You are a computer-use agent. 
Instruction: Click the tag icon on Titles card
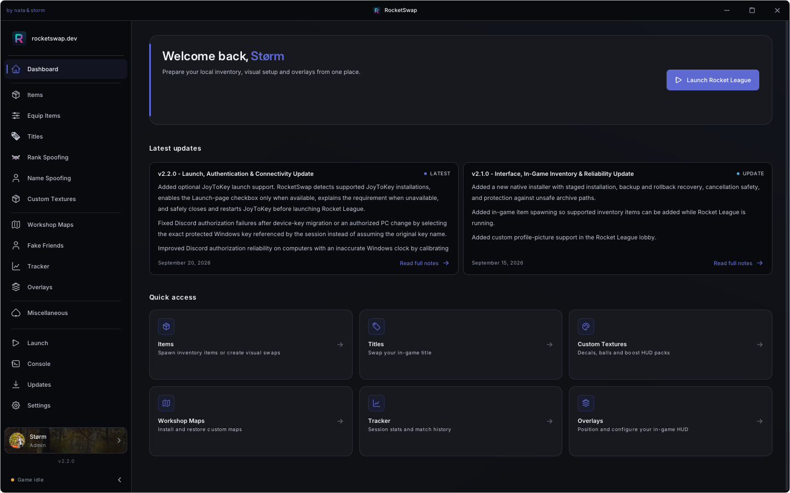pos(376,326)
